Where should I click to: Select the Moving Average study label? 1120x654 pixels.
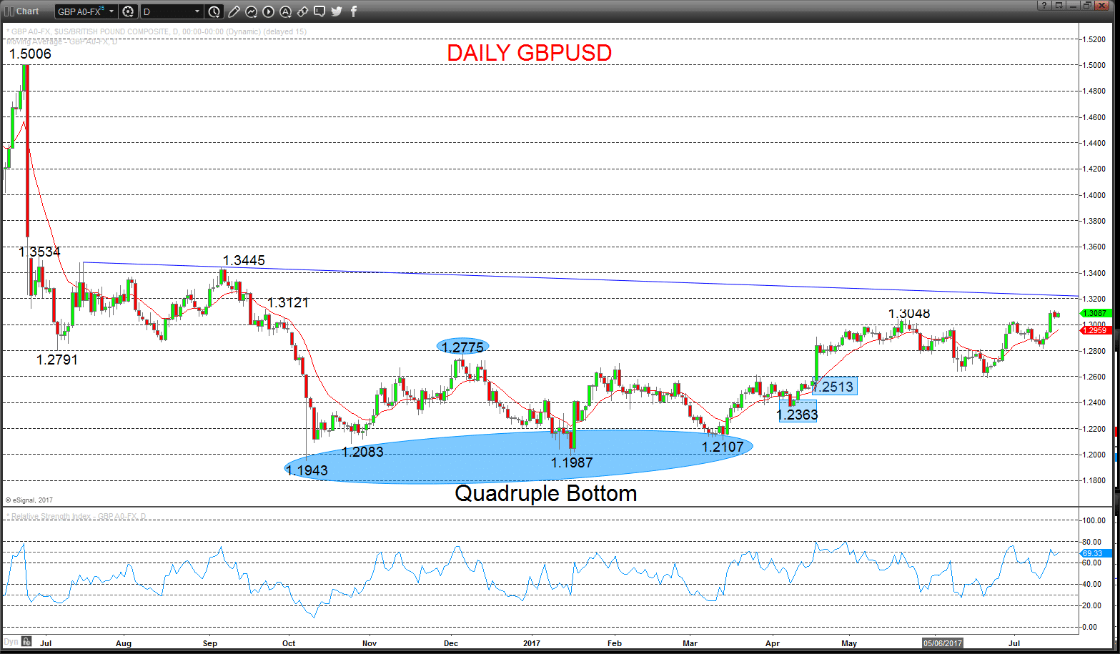61,41
